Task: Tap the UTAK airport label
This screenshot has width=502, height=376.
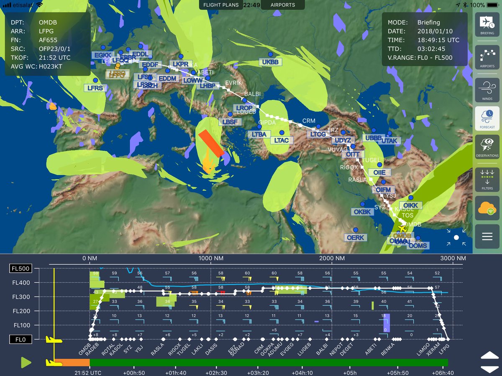Action: click(x=390, y=141)
